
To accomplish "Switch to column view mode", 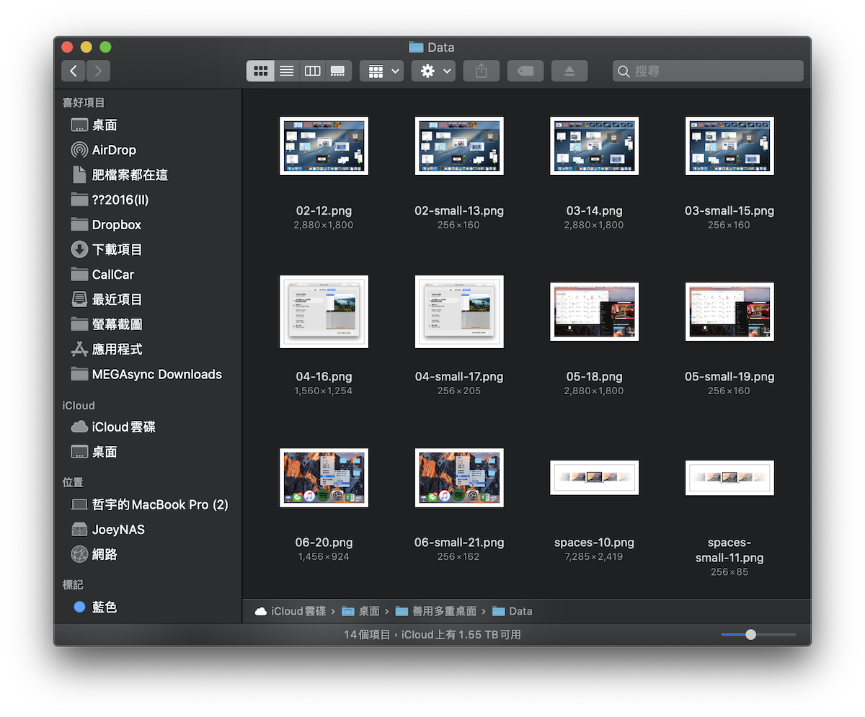I will (312, 71).
